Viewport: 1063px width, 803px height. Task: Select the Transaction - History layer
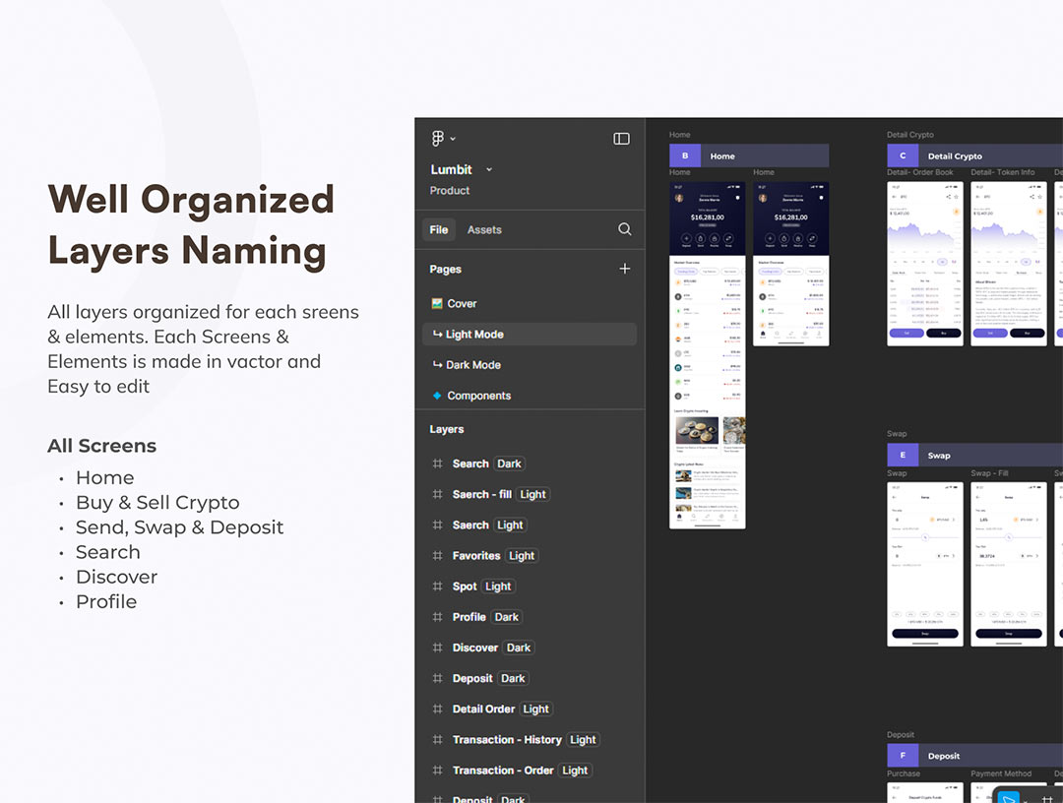click(506, 740)
